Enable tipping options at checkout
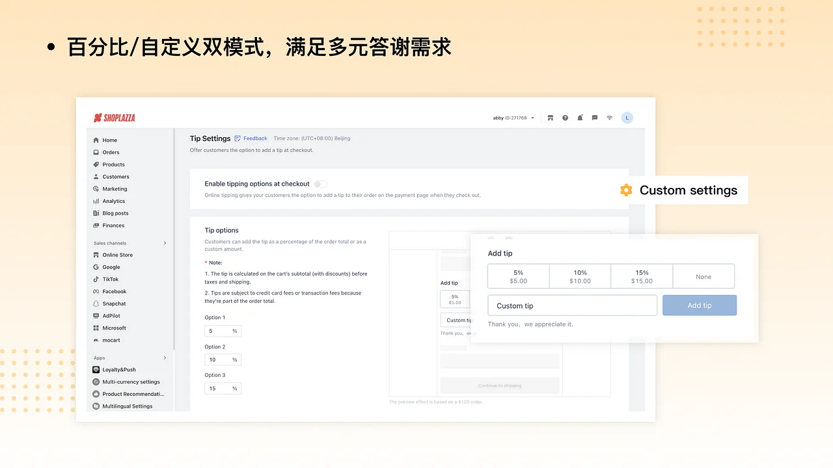The height and width of the screenshot is (468, 833). tap(320, 184)
